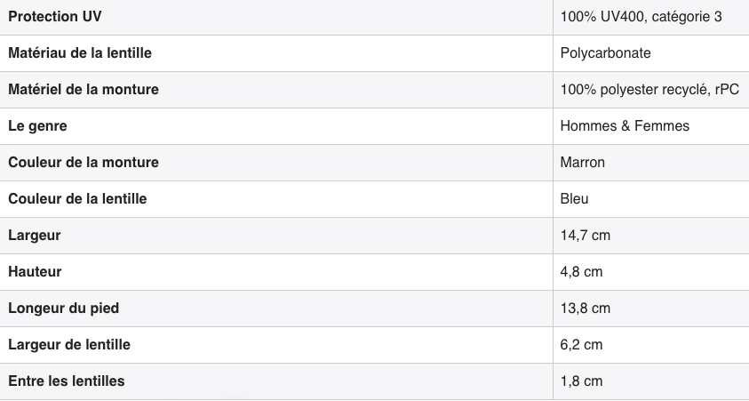Select the Largeur row label
749x401 pixels.
tap(35, 236)
